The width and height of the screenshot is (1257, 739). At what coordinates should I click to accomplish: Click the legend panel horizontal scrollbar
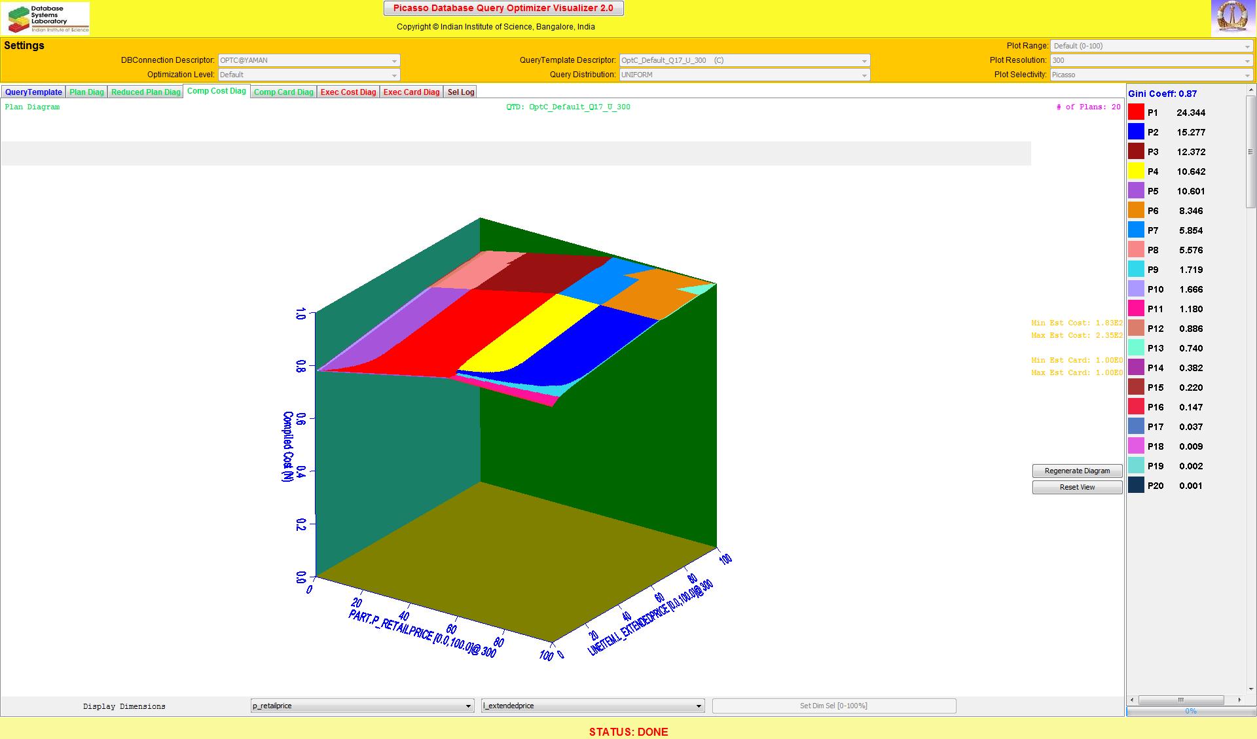(1180, 700)
